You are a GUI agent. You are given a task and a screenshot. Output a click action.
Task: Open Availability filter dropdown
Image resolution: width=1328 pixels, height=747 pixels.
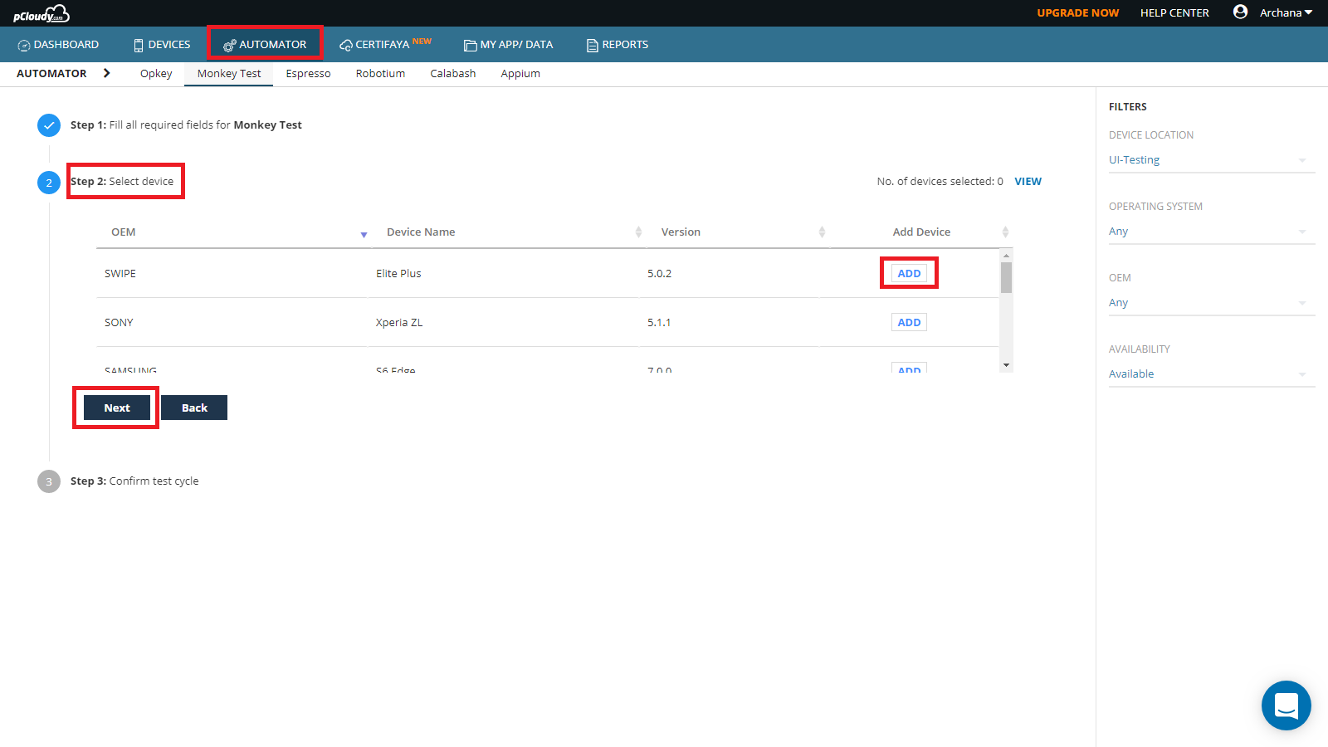point(1212,374)
